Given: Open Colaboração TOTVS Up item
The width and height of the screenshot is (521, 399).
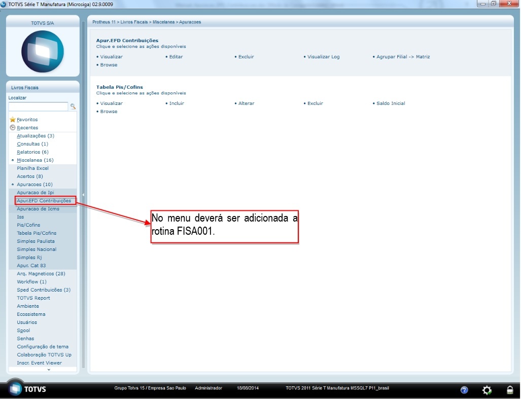Looking at the screenshot, I should 44,355.
